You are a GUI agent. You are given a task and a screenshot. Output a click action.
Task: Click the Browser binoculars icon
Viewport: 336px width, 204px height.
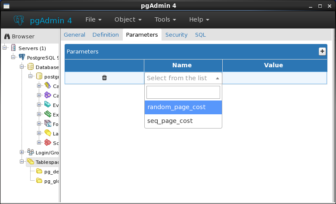(7, 37)
